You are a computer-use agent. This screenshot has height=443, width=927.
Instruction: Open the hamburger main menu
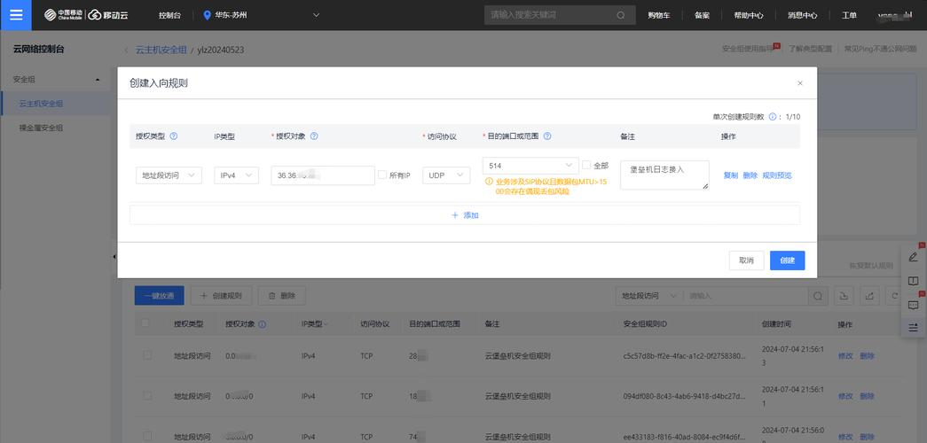(16, 15)
